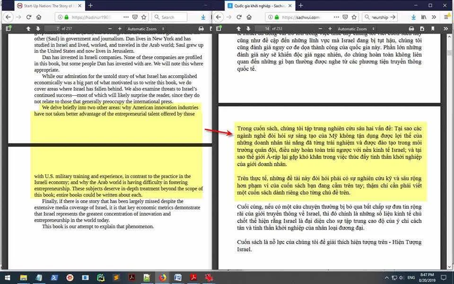Go back in the right browser window
The height and width of the screenshot is (284, 454).
(x=218, y=17)
